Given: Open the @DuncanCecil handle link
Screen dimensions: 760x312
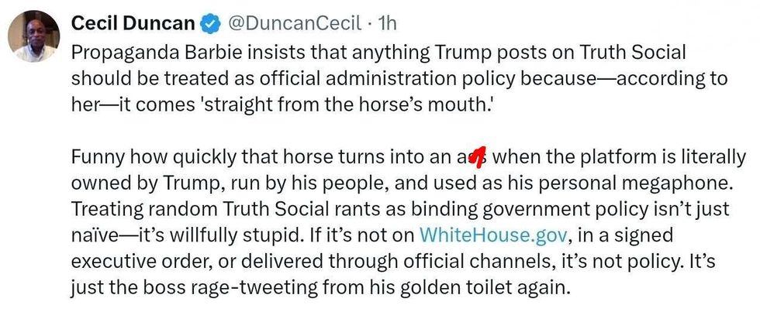Looking at the screenshot, I should pyautogui.click(x=295, y=24).
